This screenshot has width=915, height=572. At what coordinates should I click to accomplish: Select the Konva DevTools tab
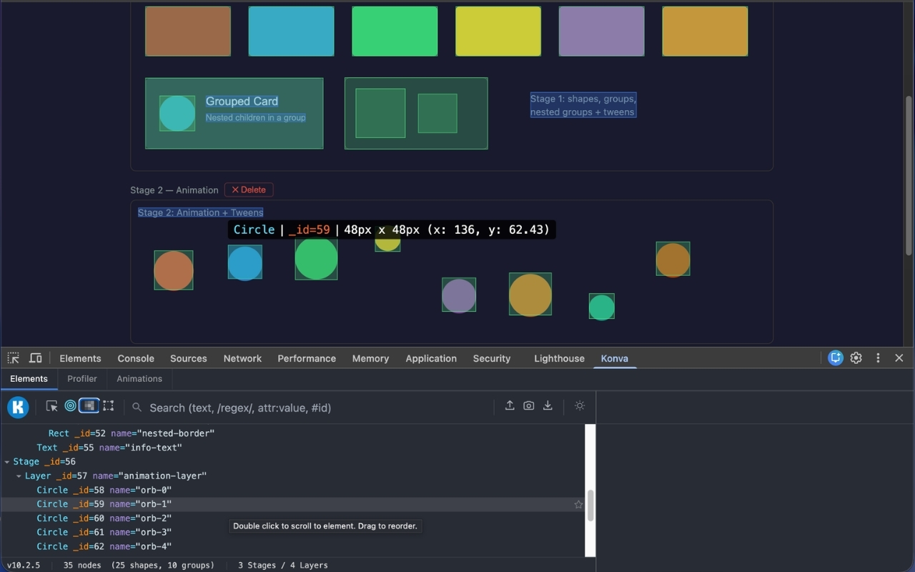point(615,358)
